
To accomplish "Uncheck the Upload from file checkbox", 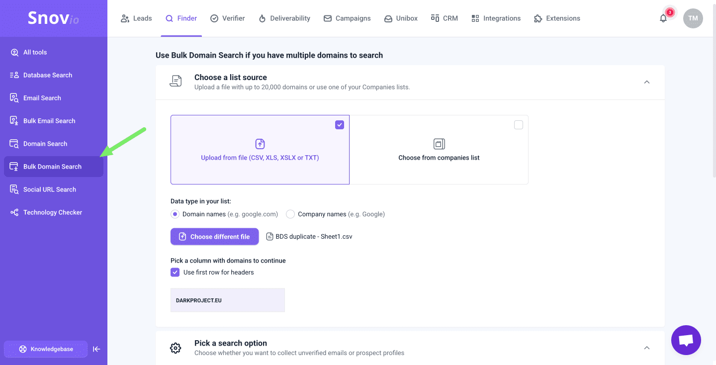I will (x=340, y=125).
